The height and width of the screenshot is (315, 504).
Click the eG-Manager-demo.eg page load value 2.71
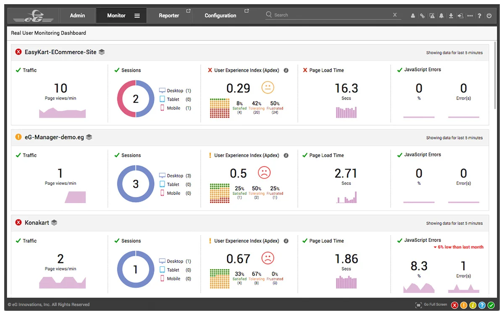tap(346, 173)
